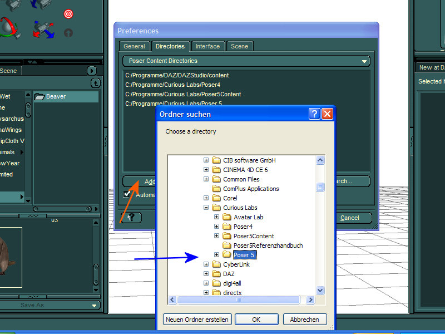Screen dimensions: 445x334
Task: Click the Ordner suchen help question icon
Action: pos(314,114)
